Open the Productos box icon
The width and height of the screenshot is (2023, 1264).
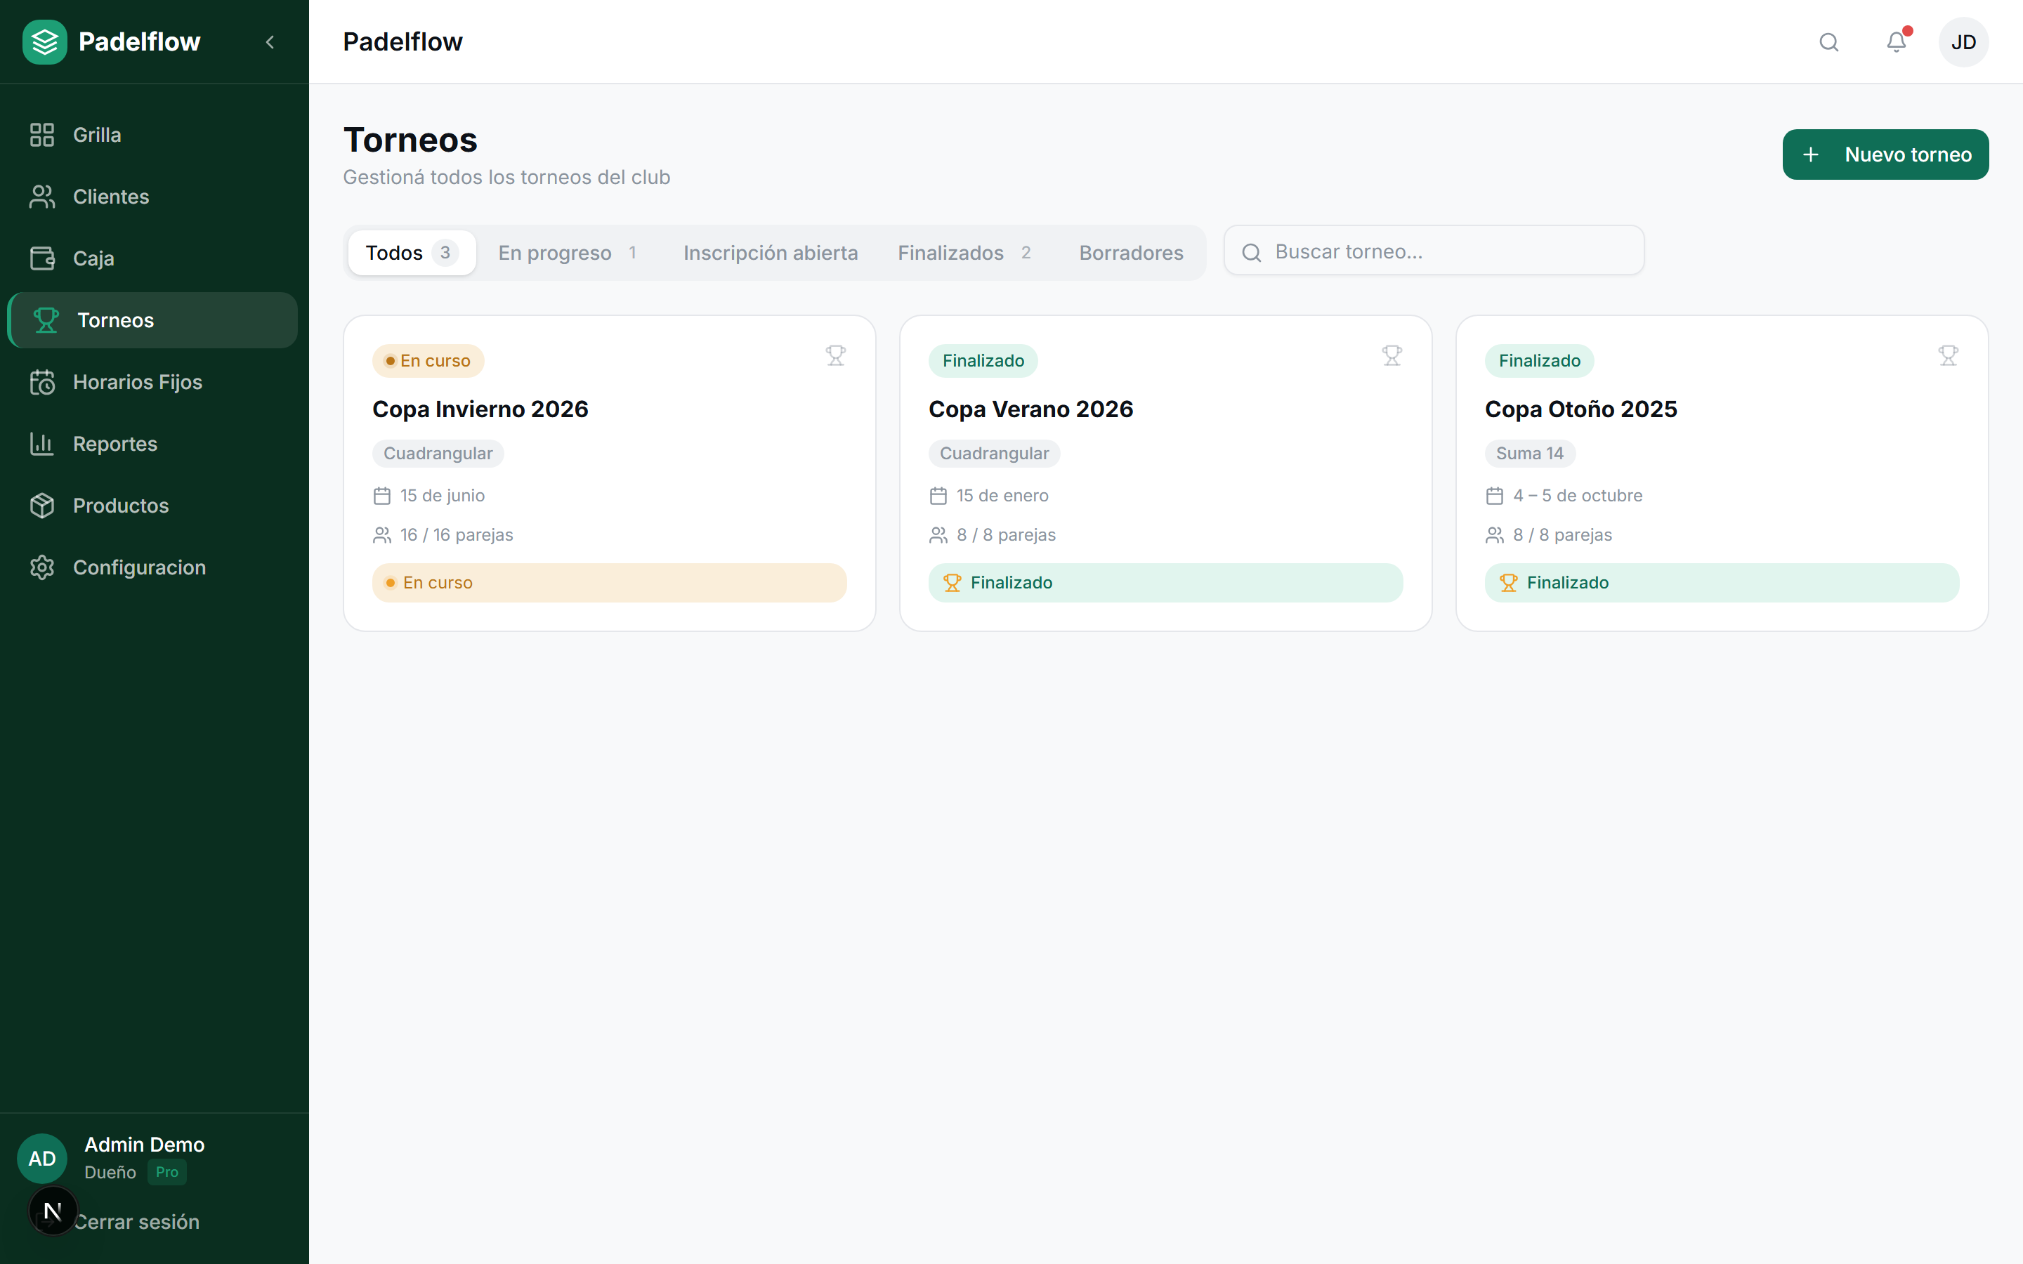pyautogui.click(x=42, y=506)
